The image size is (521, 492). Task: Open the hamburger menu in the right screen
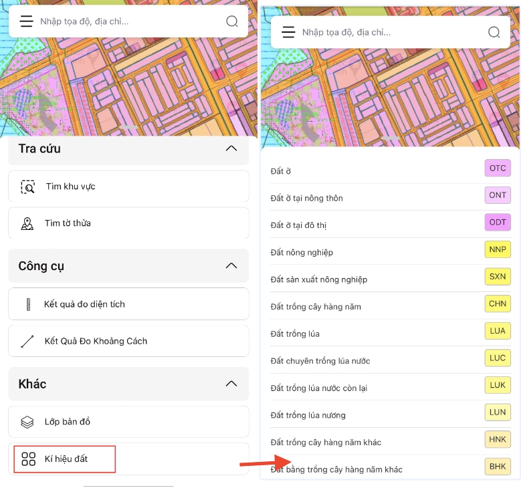click(288, 32)
